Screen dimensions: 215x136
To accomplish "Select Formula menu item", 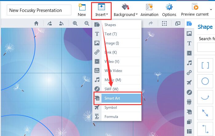I will [117, 117].
